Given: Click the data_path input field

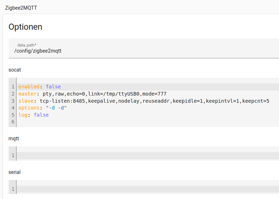Looking at the screenshot, I should tap(144, 48).
